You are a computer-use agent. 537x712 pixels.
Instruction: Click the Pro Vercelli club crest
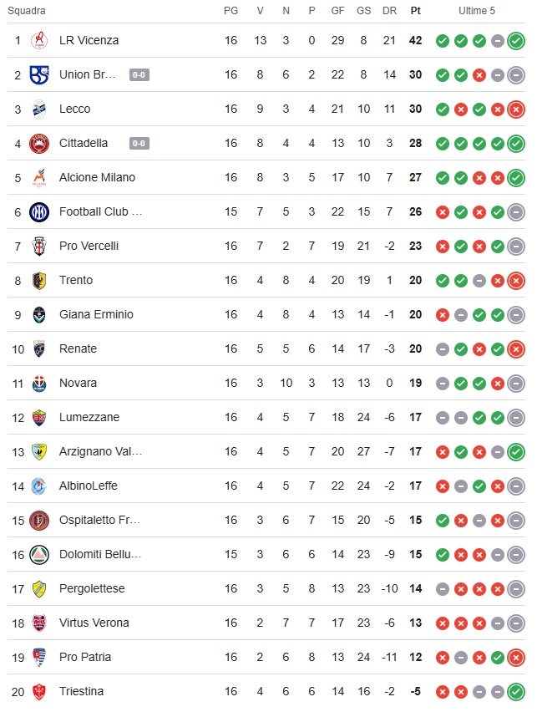(x=39, y=246)
